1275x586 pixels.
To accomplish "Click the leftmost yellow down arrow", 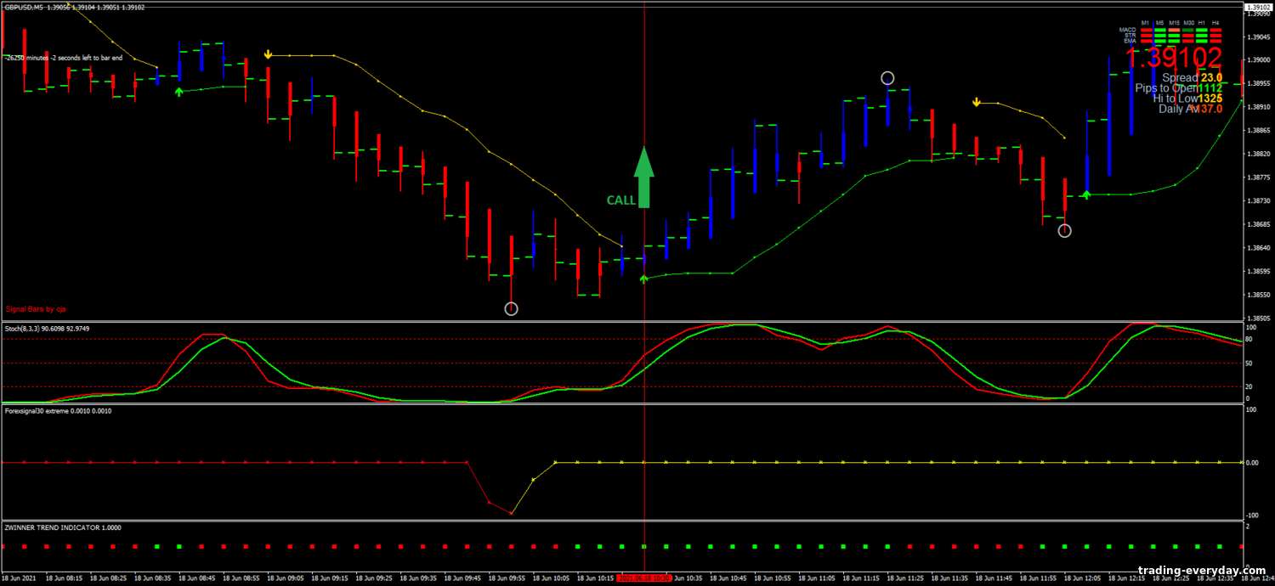I will point(268,54).
